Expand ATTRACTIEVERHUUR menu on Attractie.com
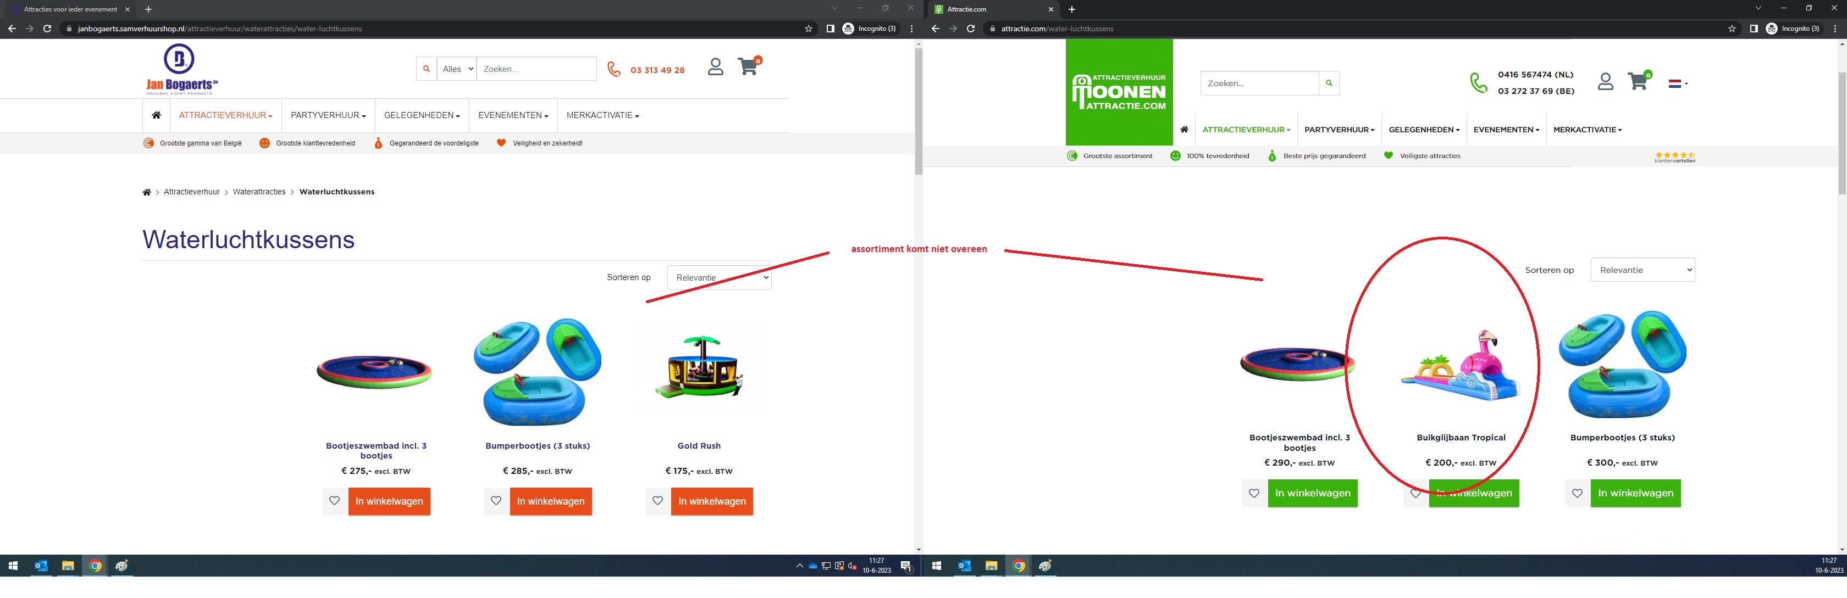 (1246, 130)
